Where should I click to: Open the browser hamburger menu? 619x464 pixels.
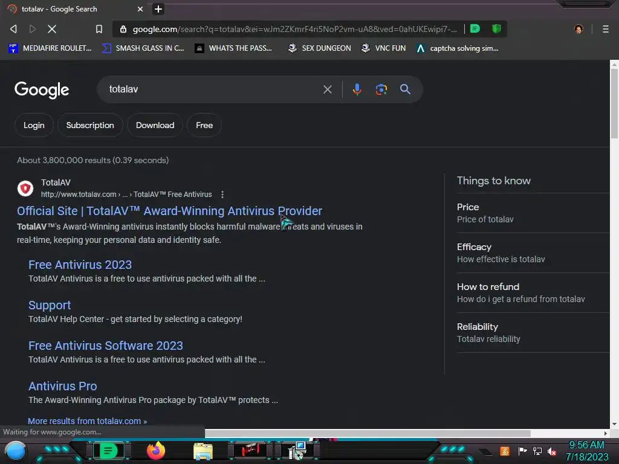[606, 29]
